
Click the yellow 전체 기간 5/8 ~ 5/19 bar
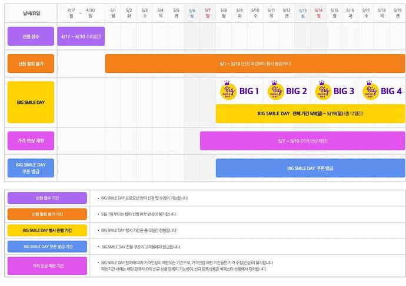point(310,113)
